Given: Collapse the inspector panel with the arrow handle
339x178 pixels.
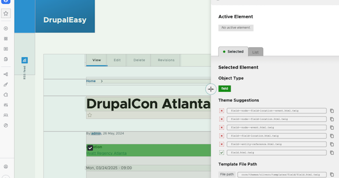Looking at the screenshot, I should tap(211, 89).
